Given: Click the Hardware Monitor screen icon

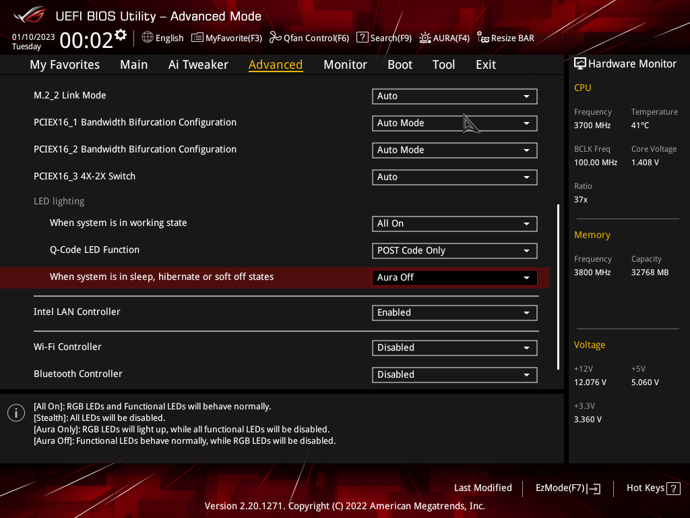Looking at the screenshot, I should click(x=580, y=64).
